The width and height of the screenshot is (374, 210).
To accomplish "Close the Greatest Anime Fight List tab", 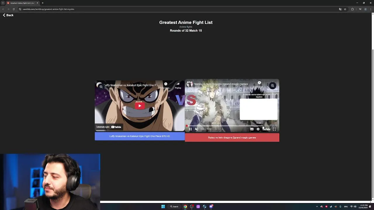I will [37, 3].
